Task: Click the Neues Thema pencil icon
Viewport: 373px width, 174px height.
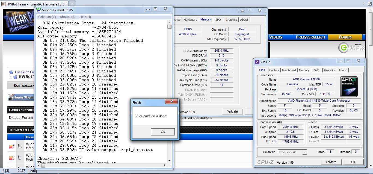Action: coord(10,97)
